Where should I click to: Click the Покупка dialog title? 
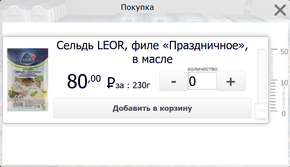[x=137, y=7]
